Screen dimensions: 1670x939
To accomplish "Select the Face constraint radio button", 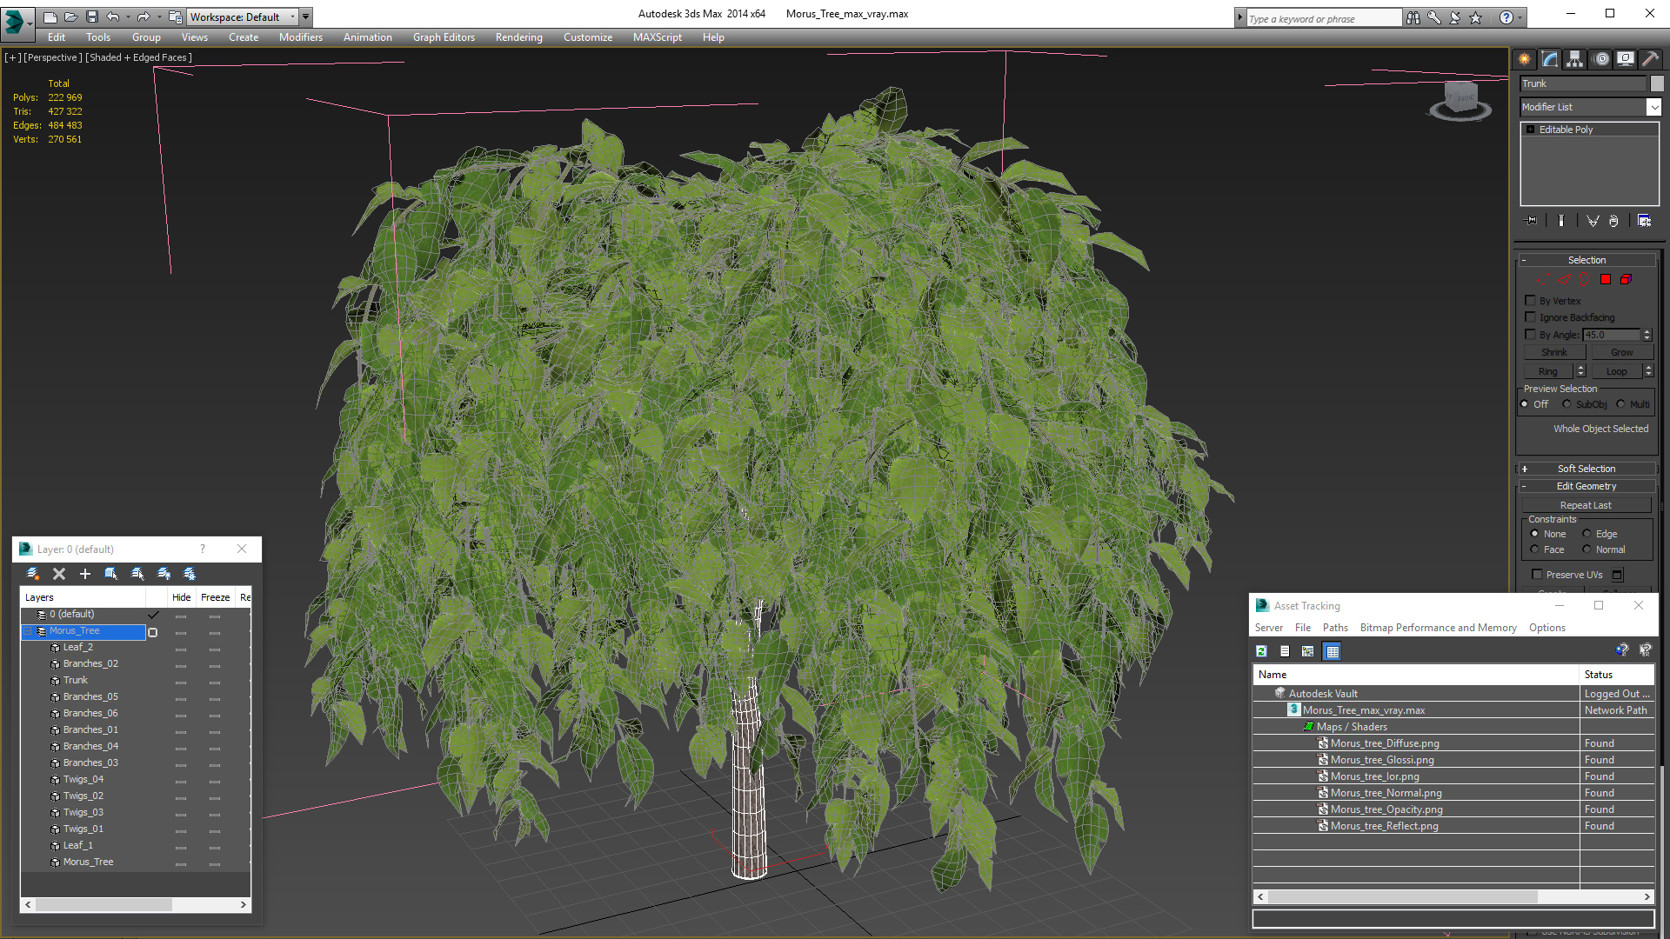I will 1535,549.
